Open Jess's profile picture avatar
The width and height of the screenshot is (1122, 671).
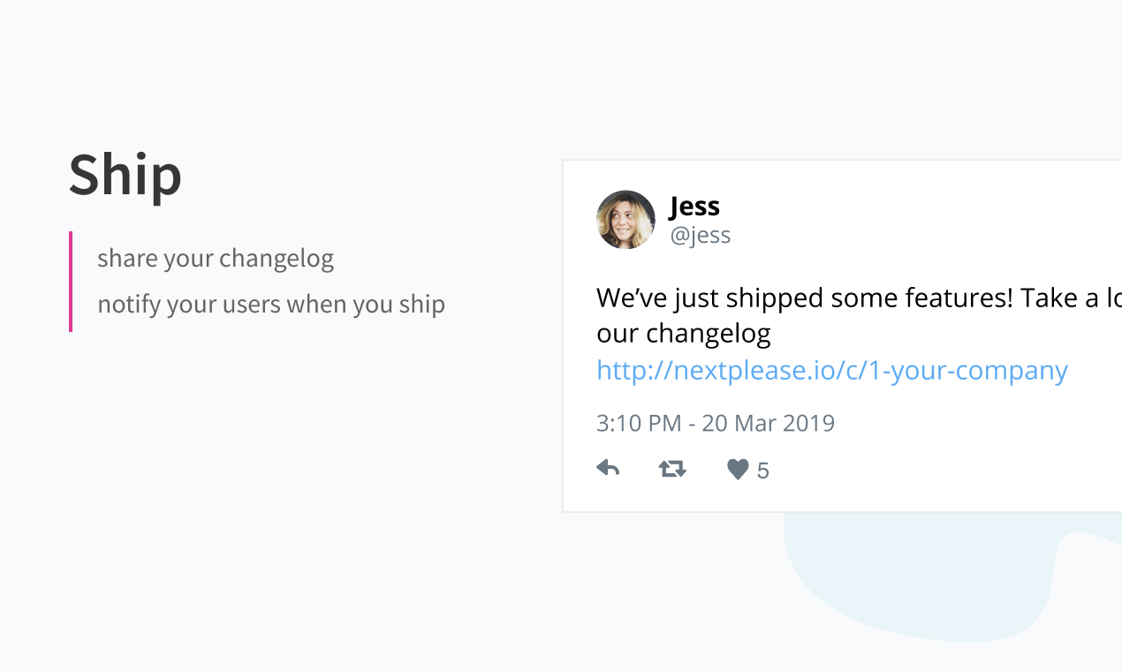pyautogui.click(x=625, y=220)
